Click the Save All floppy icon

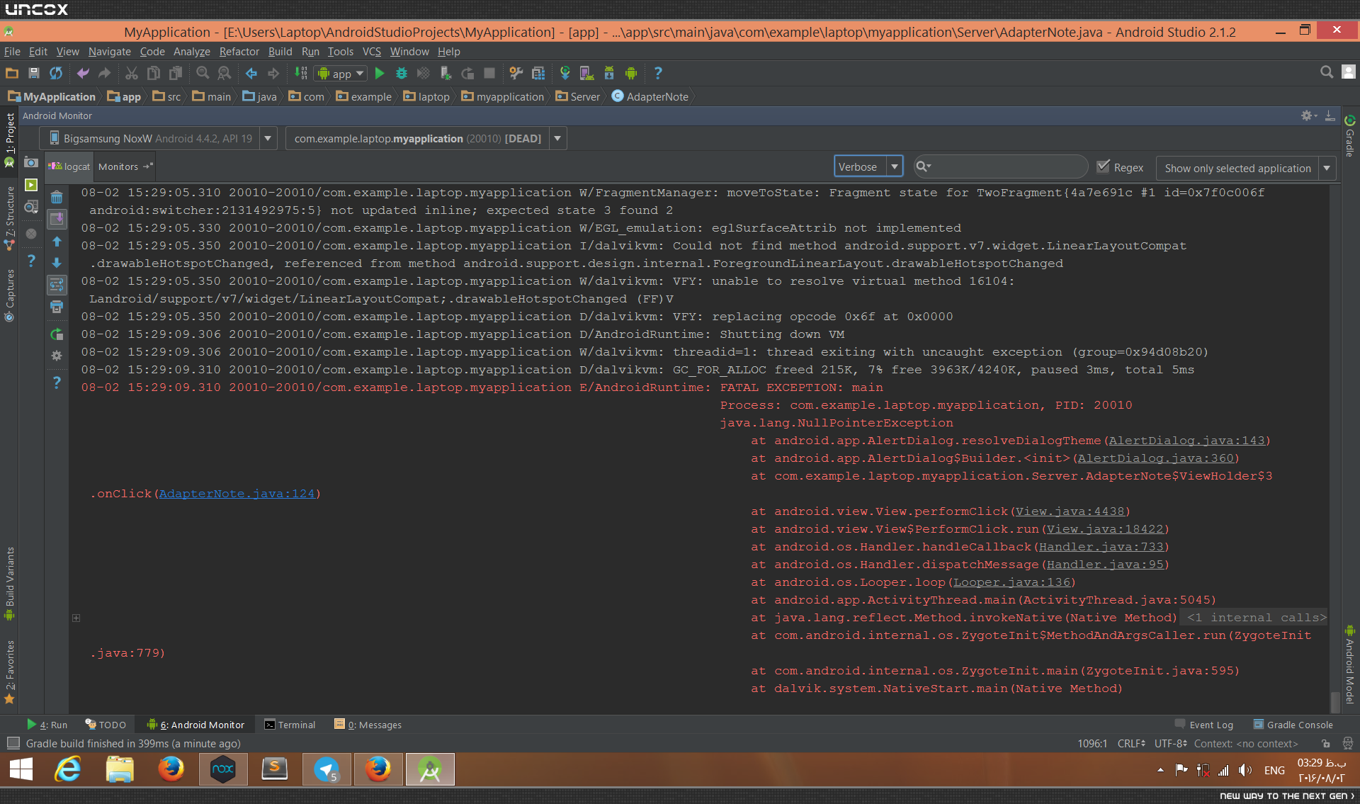point(33,73)
